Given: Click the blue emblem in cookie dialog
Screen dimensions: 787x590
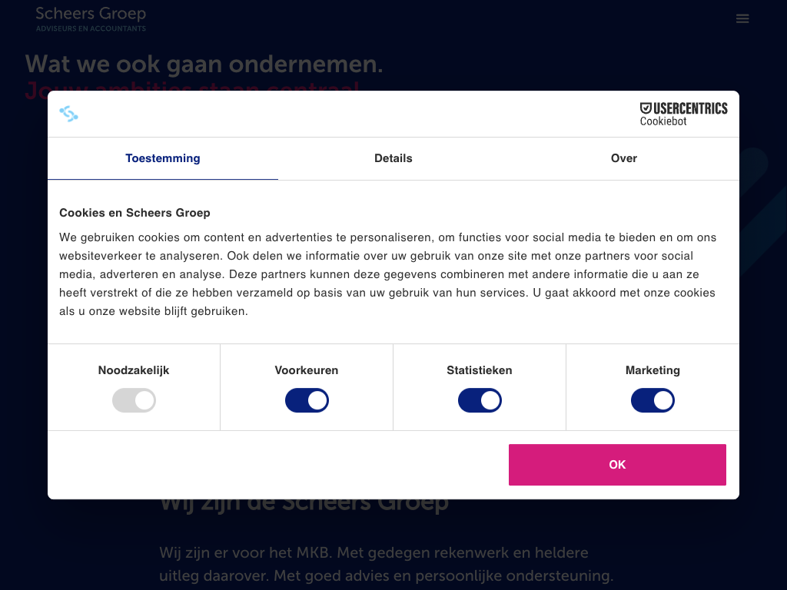Looking at the screenshot, I should click(x=69, y=114).
